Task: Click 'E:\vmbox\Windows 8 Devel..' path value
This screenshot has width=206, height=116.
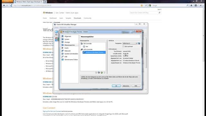Action: [x=131, y=61]
